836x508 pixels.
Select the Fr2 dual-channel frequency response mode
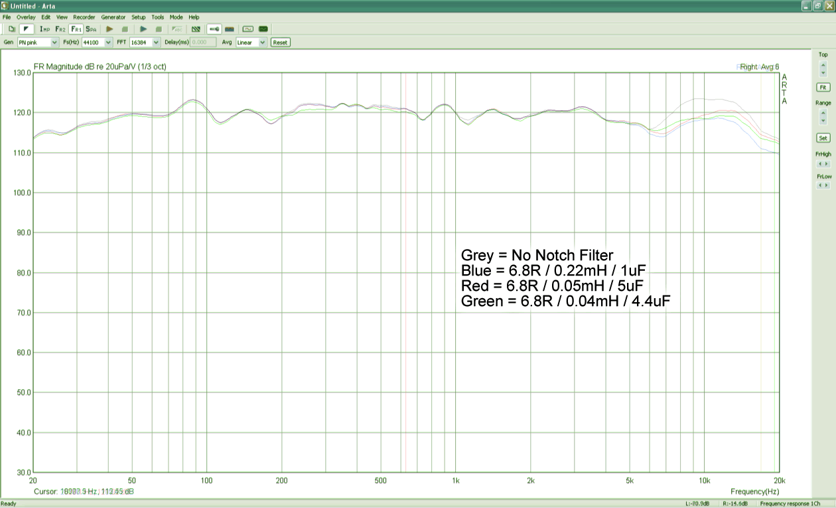(x=60, y=29)
